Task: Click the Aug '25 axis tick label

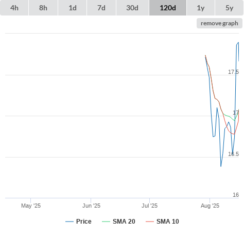Action: click(210, 206)
